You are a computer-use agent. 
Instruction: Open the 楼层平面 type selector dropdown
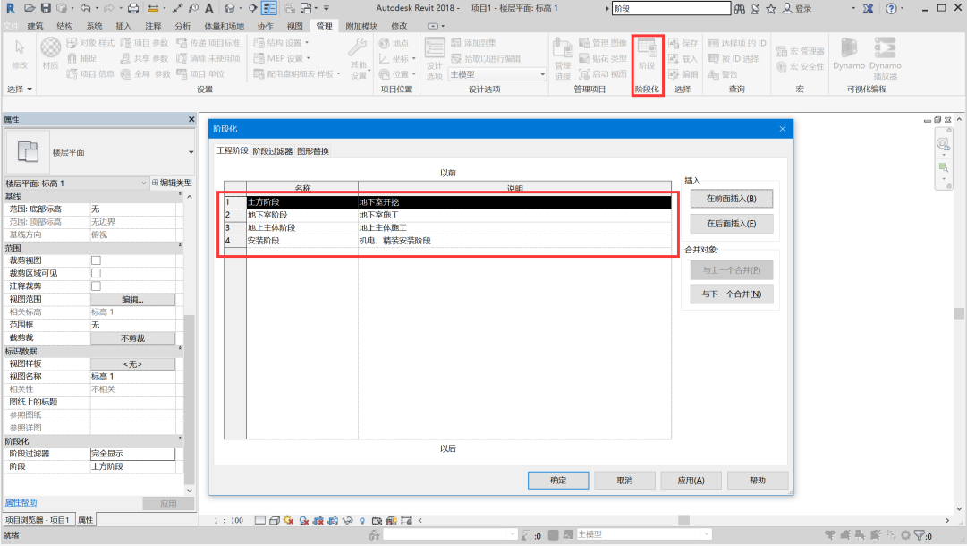click(x=191, y=152)
